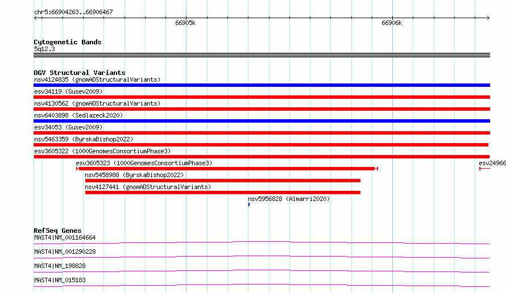Select the esv34053 (Gusev2009) variant label
506x293 pixels.
[x=68, y=127]
